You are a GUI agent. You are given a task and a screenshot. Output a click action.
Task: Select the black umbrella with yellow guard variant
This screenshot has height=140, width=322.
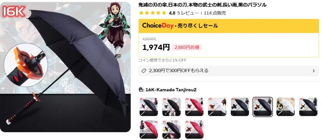pos(171,130)
